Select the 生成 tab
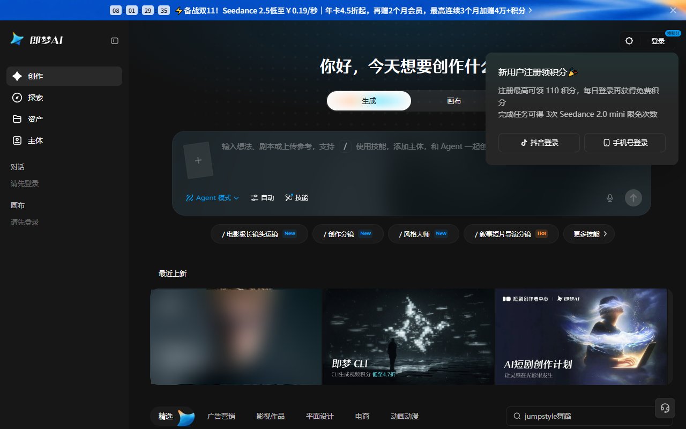 [369, 101]
